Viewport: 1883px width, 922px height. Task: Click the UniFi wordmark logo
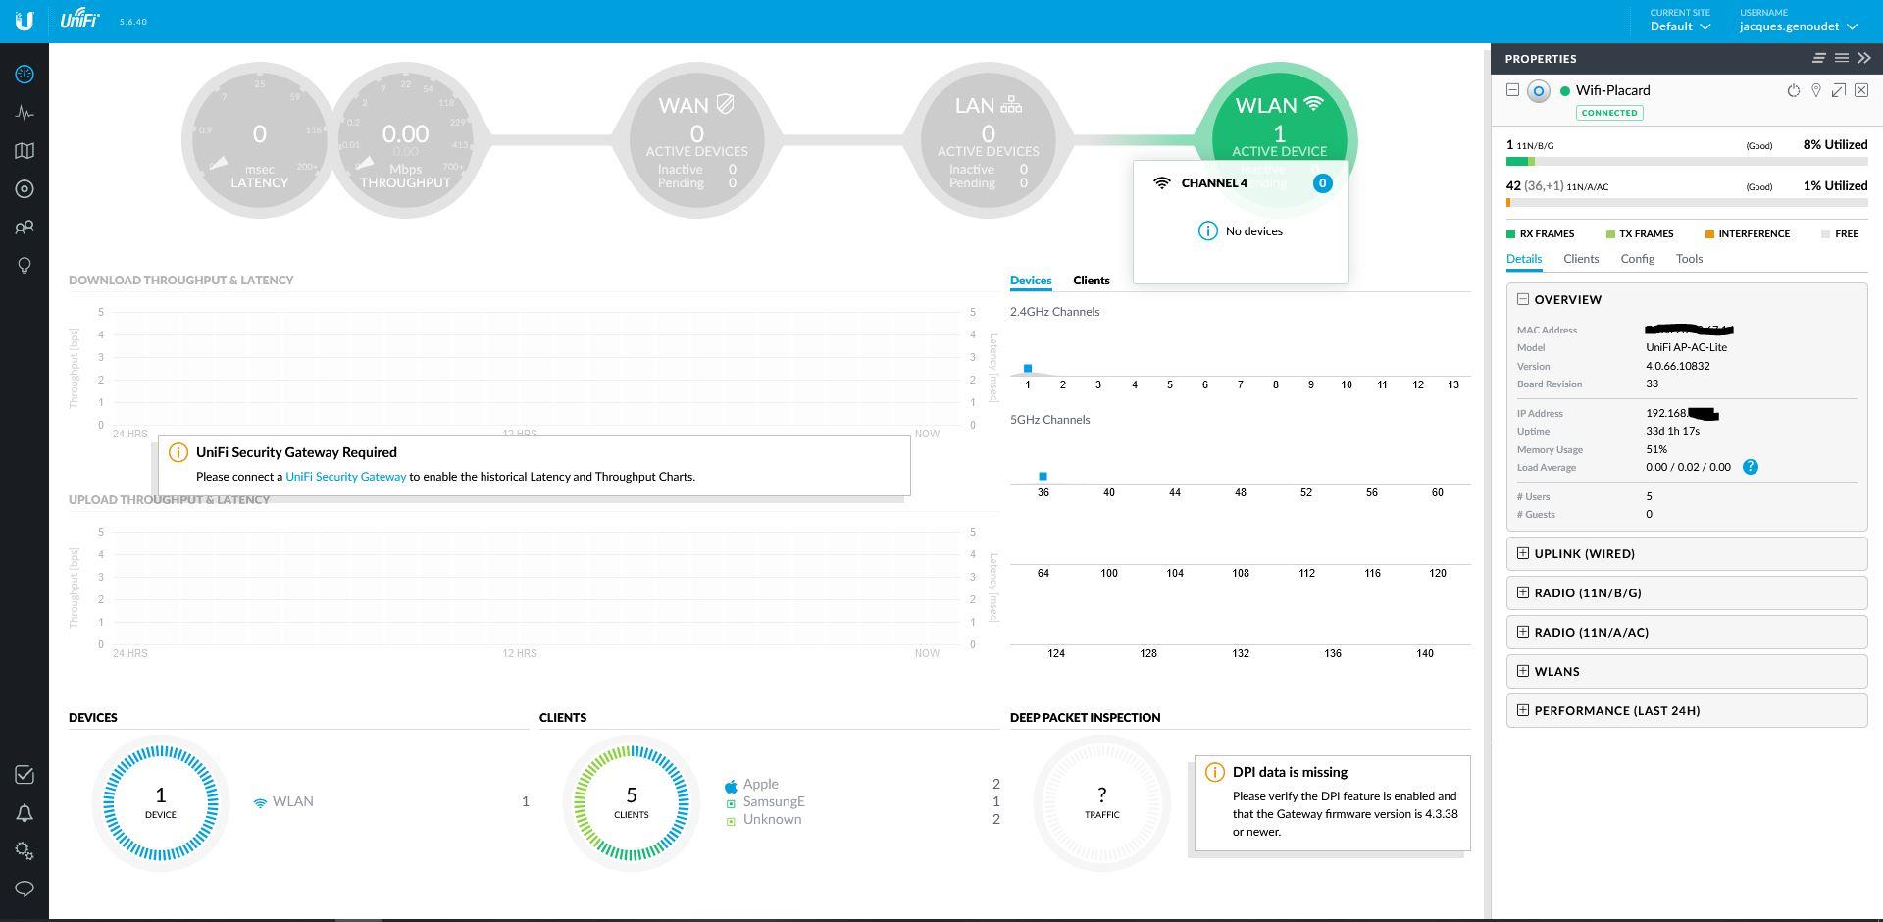[79, 19]
